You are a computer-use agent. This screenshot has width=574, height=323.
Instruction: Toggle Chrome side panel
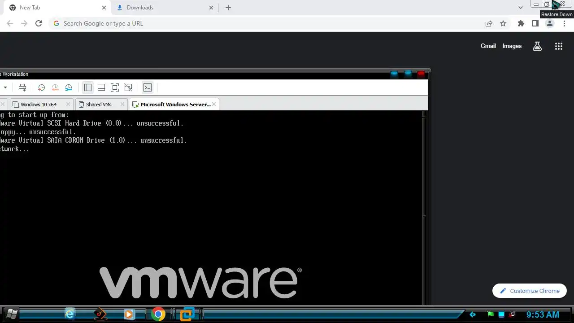[x=535, y=23]
